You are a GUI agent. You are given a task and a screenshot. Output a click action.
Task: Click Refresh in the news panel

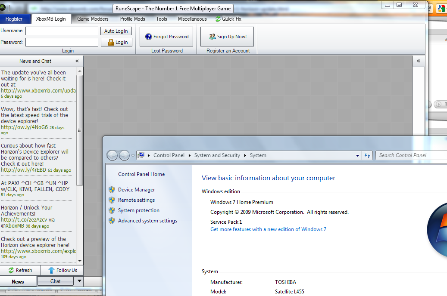pos(20,270)
